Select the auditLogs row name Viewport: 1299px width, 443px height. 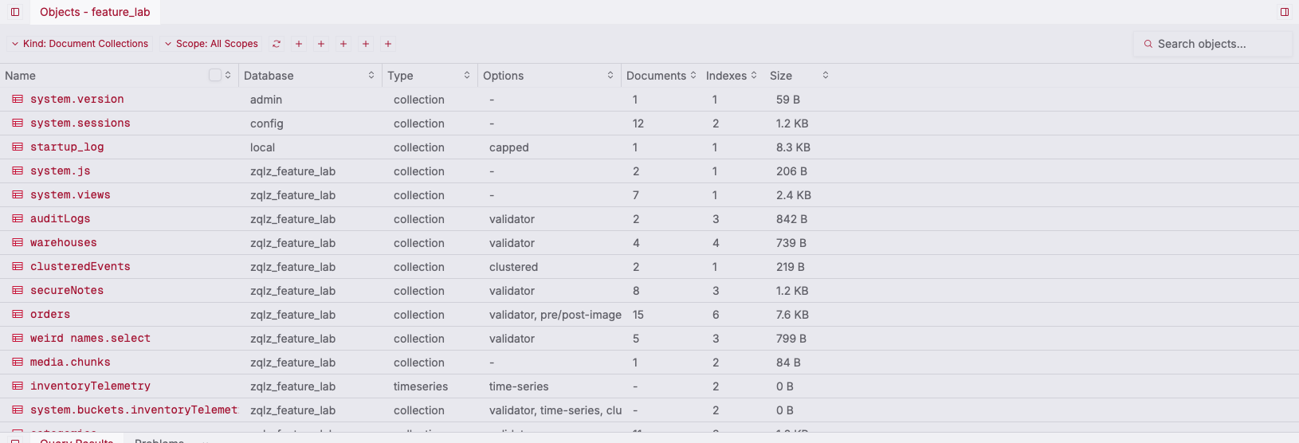pyautogui.click(x=61, y=219)
